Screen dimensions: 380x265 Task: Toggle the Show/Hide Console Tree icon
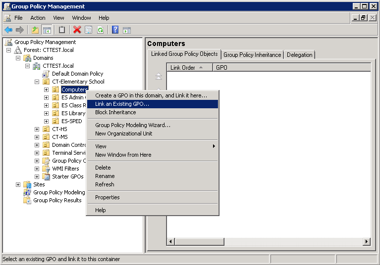click(x=47, y=30)
